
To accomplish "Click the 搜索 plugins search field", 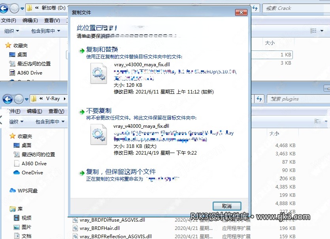I will 298,99.
